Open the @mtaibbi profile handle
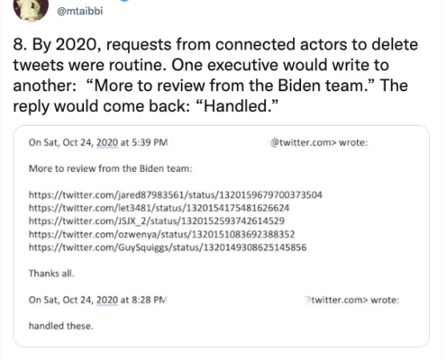Viewport: 446px width, 360px height. (x=79, y=11)
